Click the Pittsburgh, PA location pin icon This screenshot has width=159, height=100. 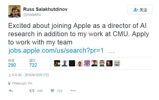(x=9, y=83)
